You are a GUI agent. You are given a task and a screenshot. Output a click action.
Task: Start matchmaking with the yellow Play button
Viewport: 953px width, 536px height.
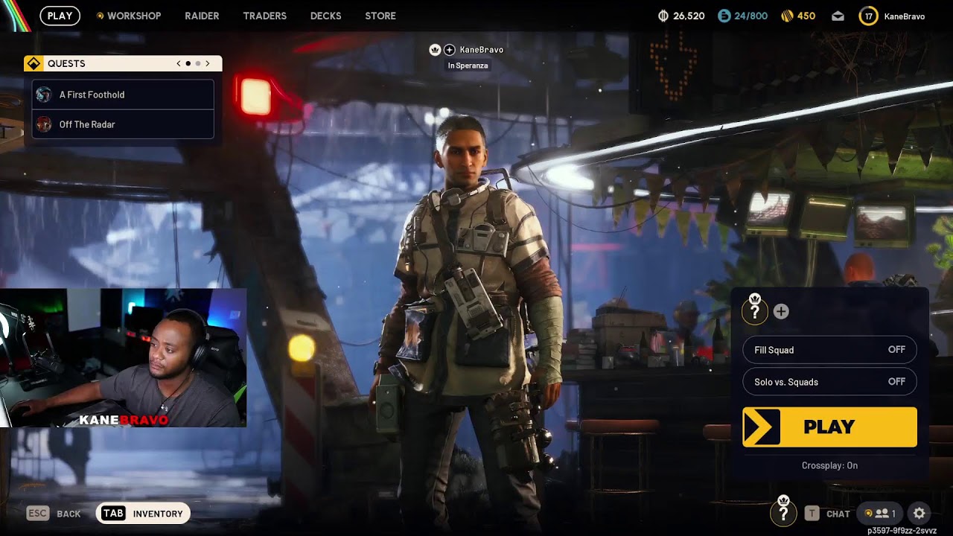point(829,427)
